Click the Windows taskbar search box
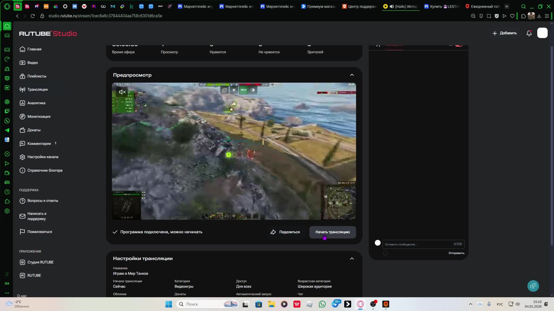Image resolution: width=554 pixels, height=311 pixels. [207, 304]
